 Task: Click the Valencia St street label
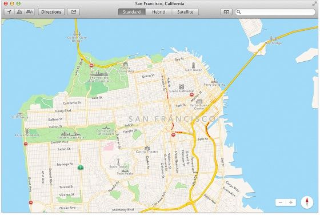tap(169, 162)
